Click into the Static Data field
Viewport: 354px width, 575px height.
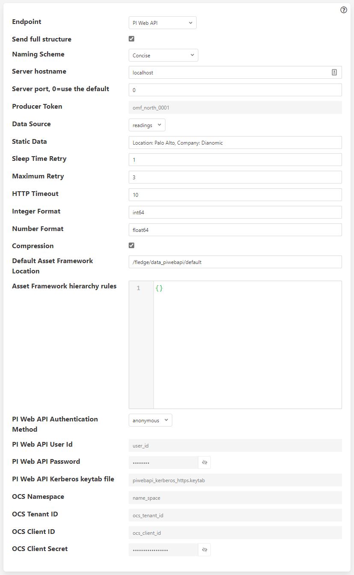[x=235, y=142]
